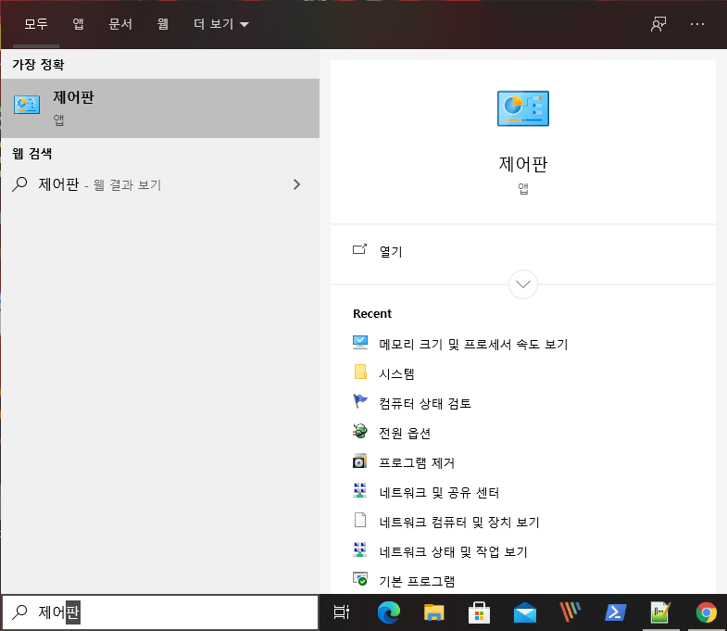The width and height of the screenshot is (727, 631).
Task: Click the 컴퓨터 상태 검토 flag icon
Action: point(360,401)
